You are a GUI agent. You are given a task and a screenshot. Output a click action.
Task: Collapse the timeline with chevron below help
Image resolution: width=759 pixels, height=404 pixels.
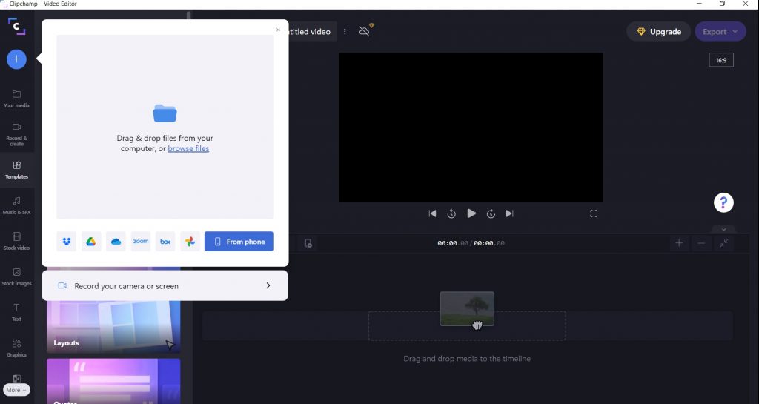[723, 229]
